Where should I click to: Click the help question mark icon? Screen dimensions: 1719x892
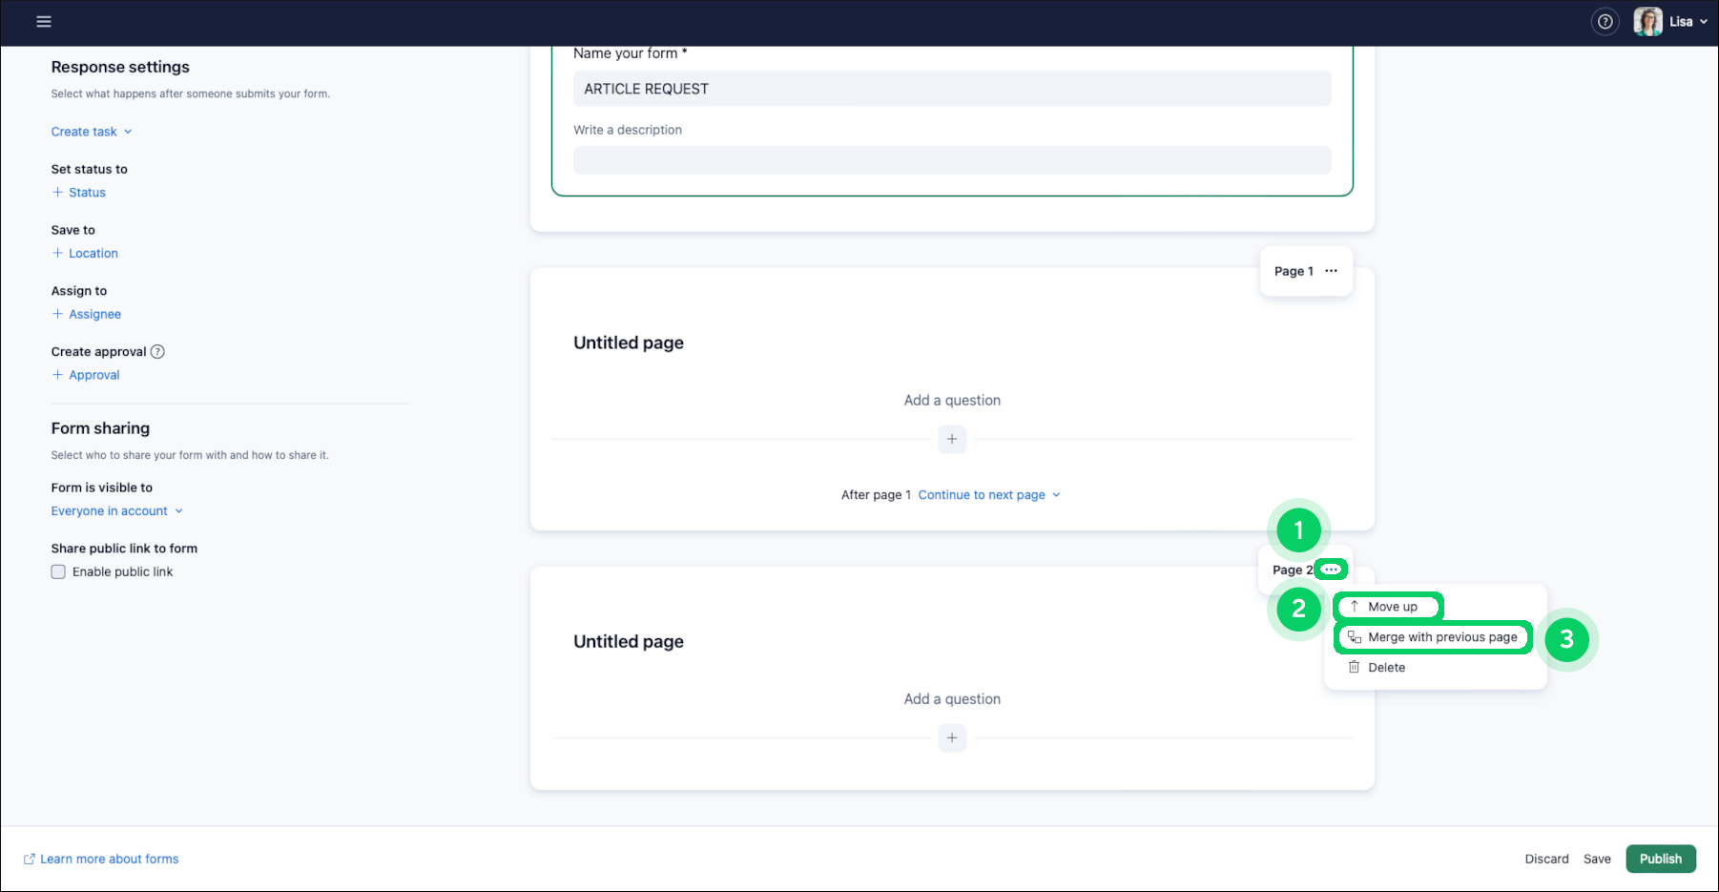pyautogui.click(x=1605, y=22)
